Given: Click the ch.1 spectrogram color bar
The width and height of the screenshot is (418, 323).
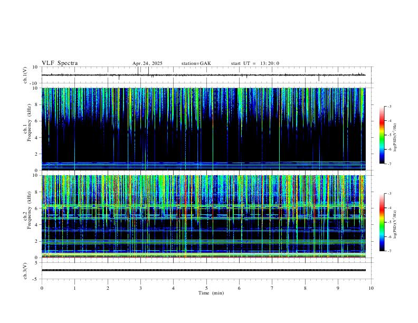Looking at the screenshot, I should (x=382, y=135).
